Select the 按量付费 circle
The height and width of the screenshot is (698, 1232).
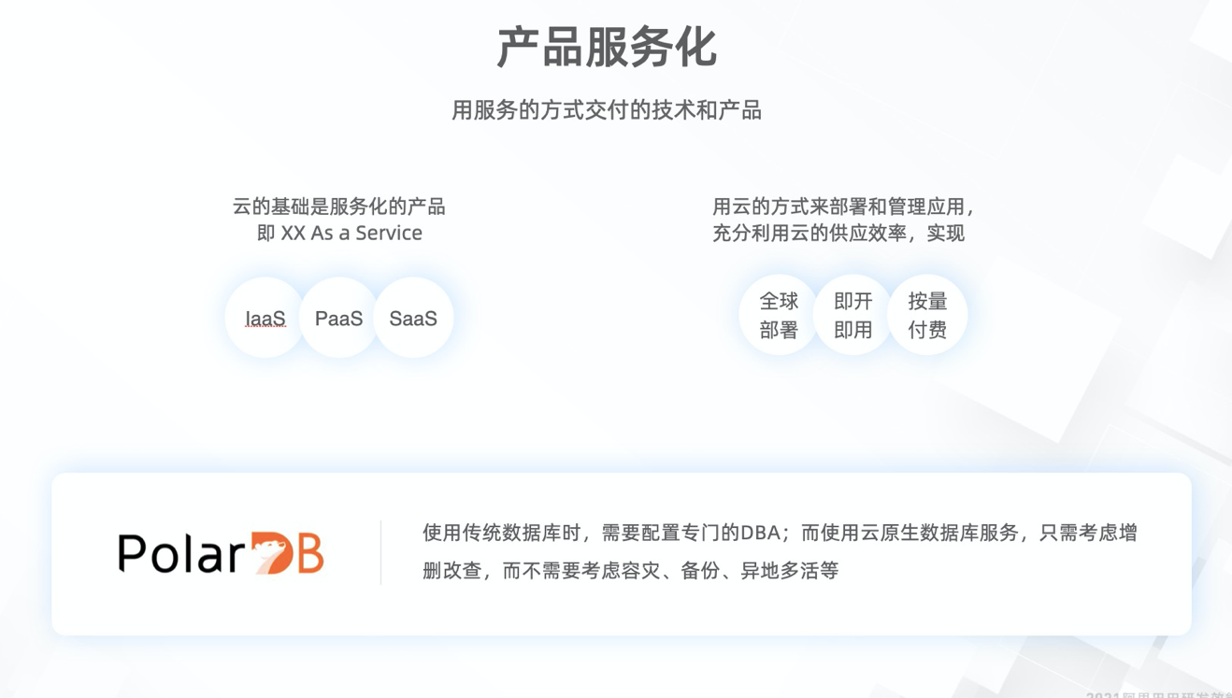point(927,315)
